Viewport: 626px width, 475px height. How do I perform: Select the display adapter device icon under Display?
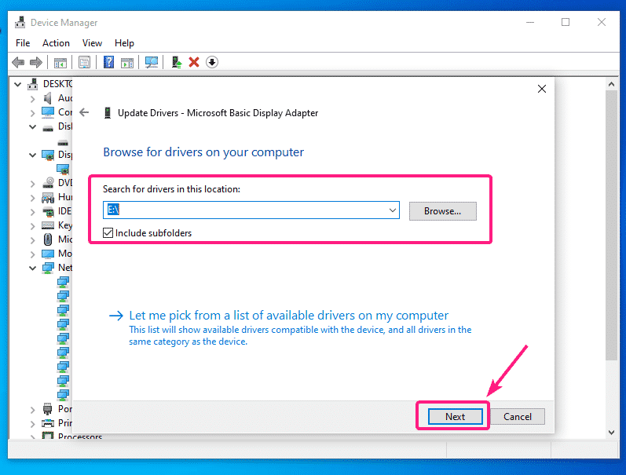coord(63,170)
